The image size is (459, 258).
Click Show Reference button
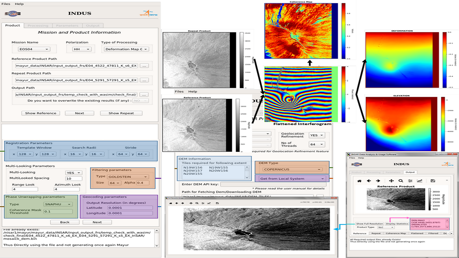click(40, 113)
